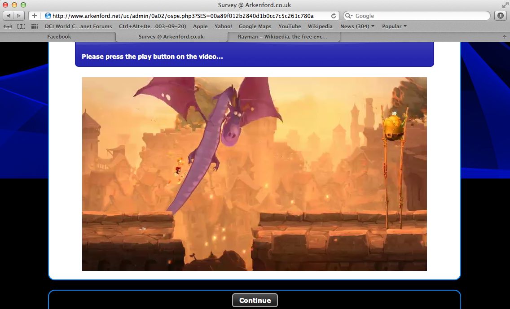The width and height of the screenshot is (510, 309).
Task: Open the YouTube bookmark link
Action: pyautogui.click(x=290, y=26)
